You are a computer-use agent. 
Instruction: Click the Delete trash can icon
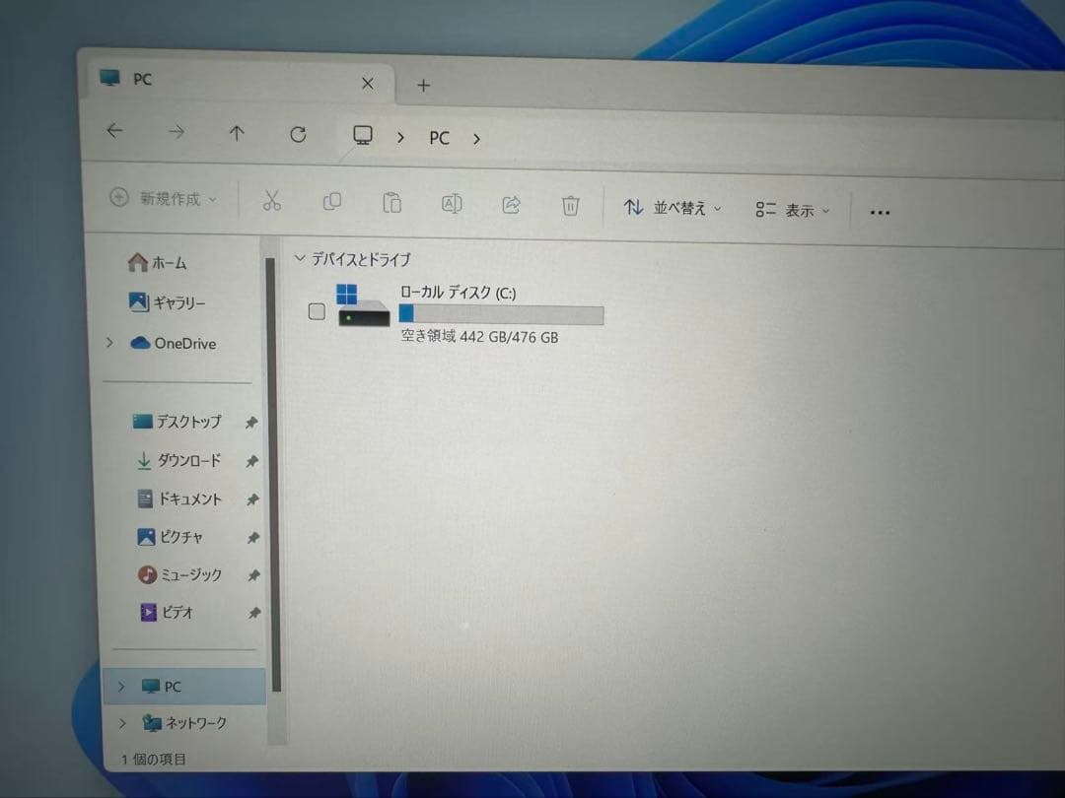[x=570, y=206]
